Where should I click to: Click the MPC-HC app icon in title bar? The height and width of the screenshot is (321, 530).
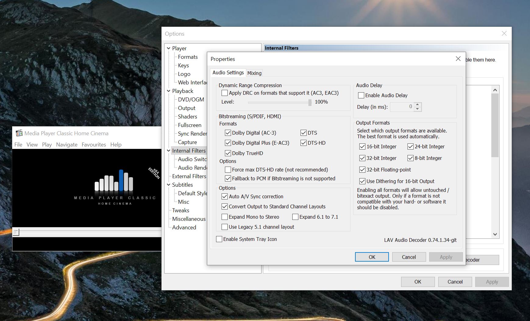[19, 133]
